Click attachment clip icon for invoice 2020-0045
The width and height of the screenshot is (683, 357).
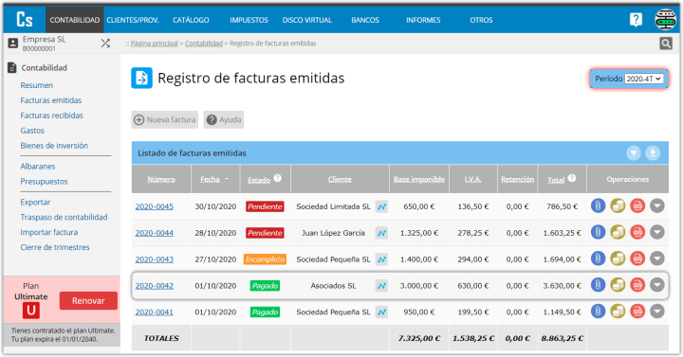pos(598,205)
